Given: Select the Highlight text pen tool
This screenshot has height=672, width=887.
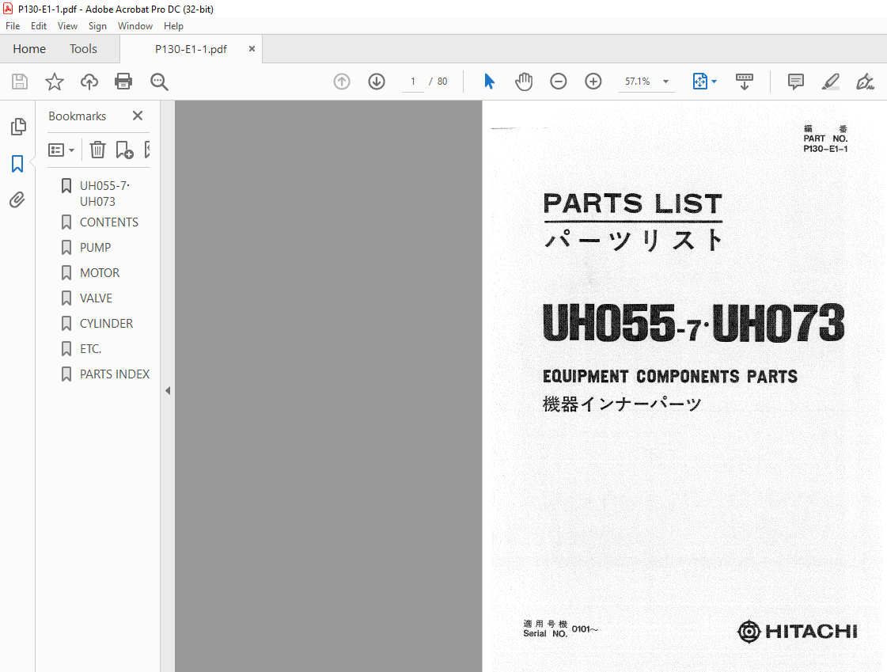Looking at the screenshot, I should [x=831, y=82].
